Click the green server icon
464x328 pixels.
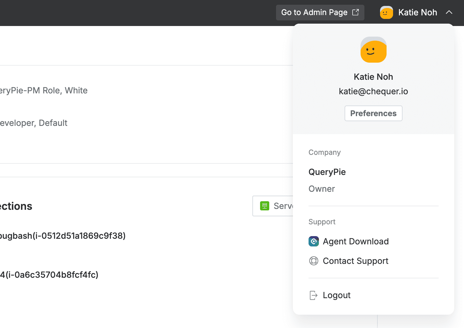[265, 206]
